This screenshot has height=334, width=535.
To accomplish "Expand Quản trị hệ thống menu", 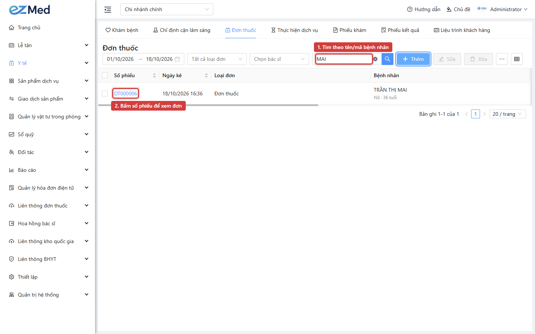I will pos(48,295).
